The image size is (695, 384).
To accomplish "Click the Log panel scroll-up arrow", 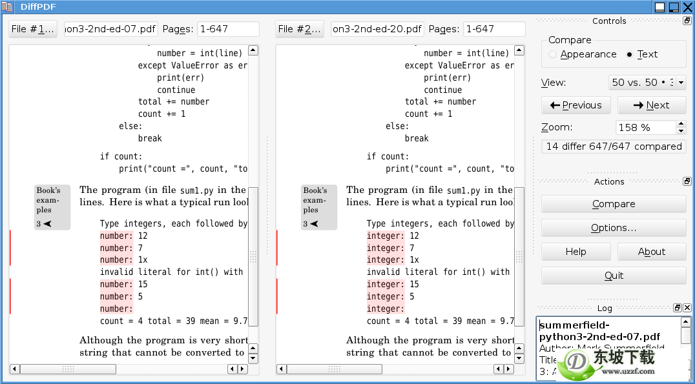I will 686,322.
